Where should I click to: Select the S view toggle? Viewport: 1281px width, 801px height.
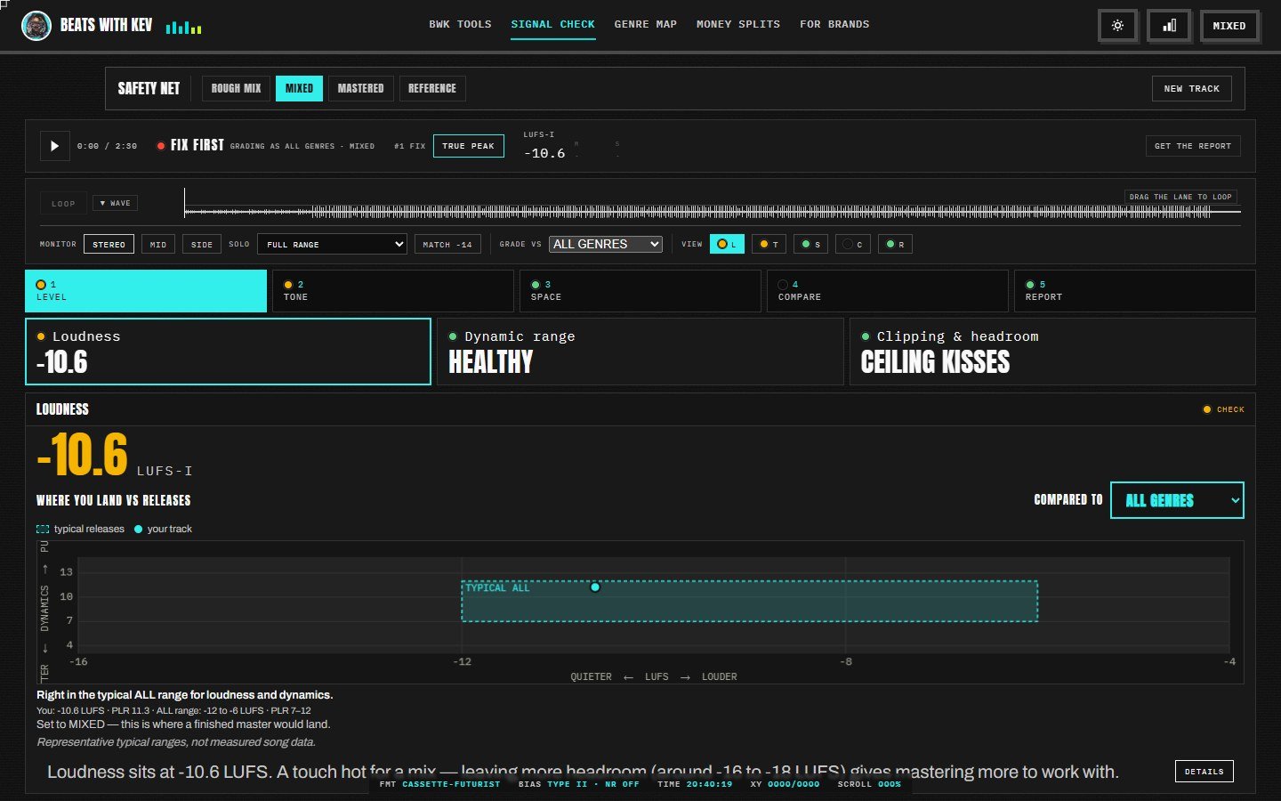810,244
